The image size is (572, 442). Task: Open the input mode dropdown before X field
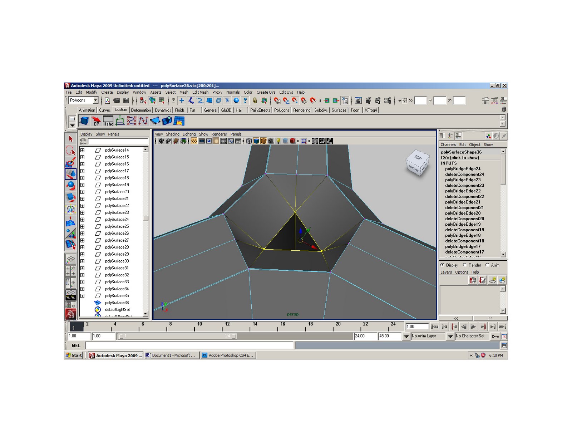pos(403,101)
